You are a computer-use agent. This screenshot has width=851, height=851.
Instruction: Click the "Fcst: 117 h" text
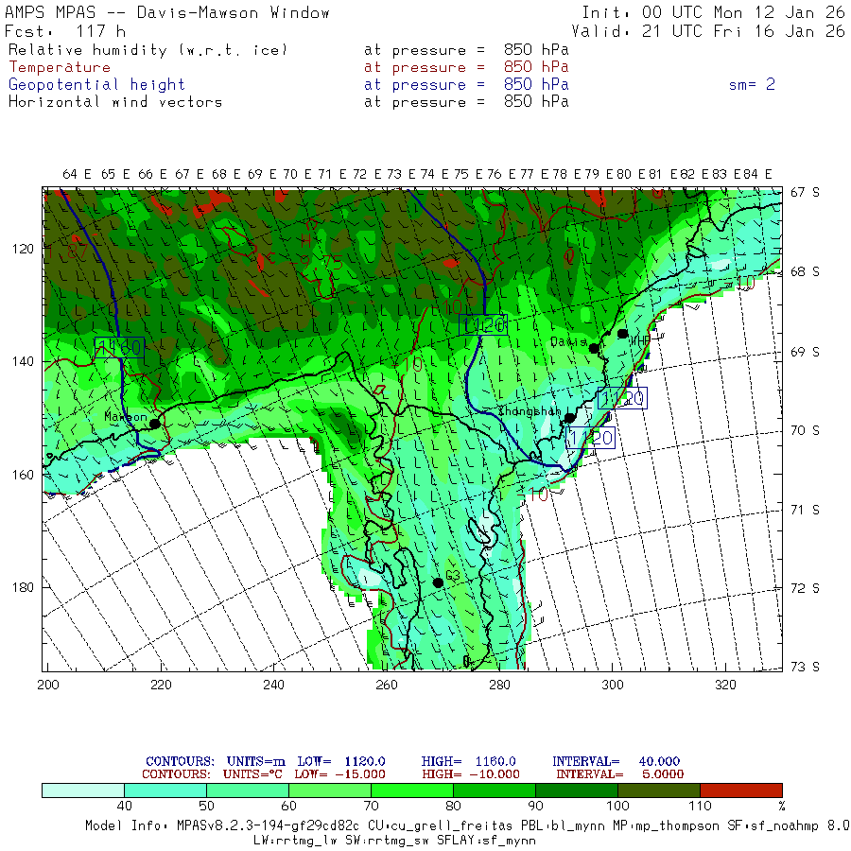click(x=65, y=31)
